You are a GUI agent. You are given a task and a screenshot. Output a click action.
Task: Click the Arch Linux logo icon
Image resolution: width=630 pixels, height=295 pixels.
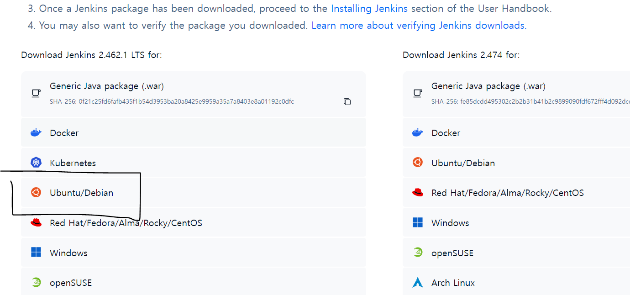point(418,283)
